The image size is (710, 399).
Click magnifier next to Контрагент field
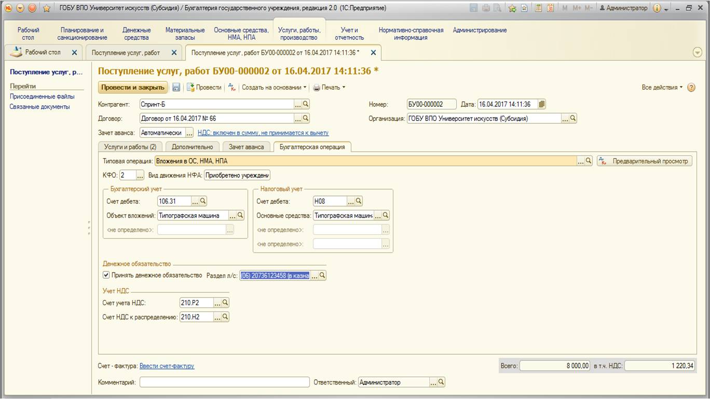pos(306,104)
